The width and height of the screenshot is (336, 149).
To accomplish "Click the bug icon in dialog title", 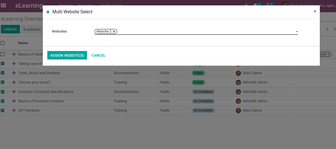I will [x=48, y=12].
